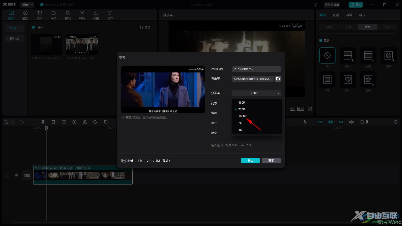The width and height of the screenshot is (402, 226).
Task: Click the timeline zoom slider handle
Action: tap(367, 122)
